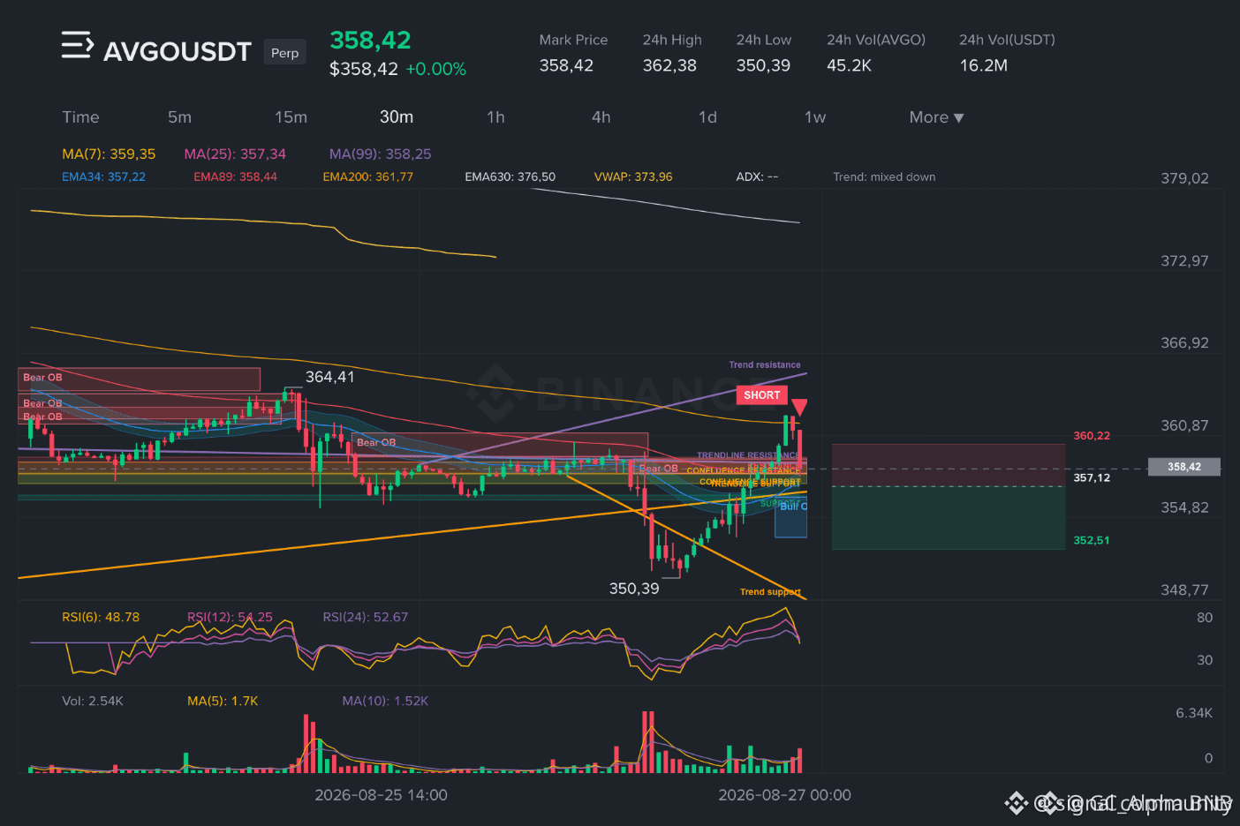Select the 5m timeframe
The width and height of the screenshot is (1240, 826).
pyautogui.click(x=179, y=117)
